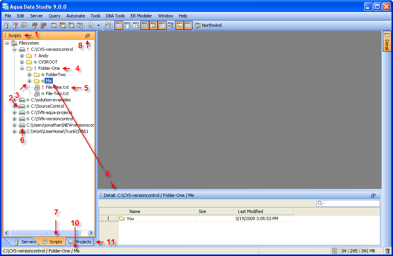Toggle the yellow database cylinder view button
This screenshot has height=256, width=393.
coord(136,25)
